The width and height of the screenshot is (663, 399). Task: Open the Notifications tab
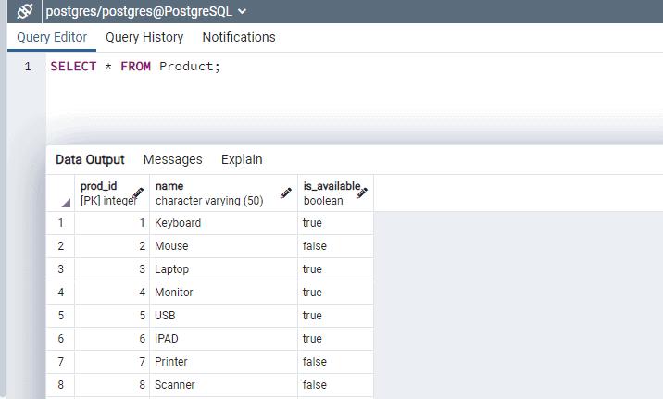(x=239, y=37)
